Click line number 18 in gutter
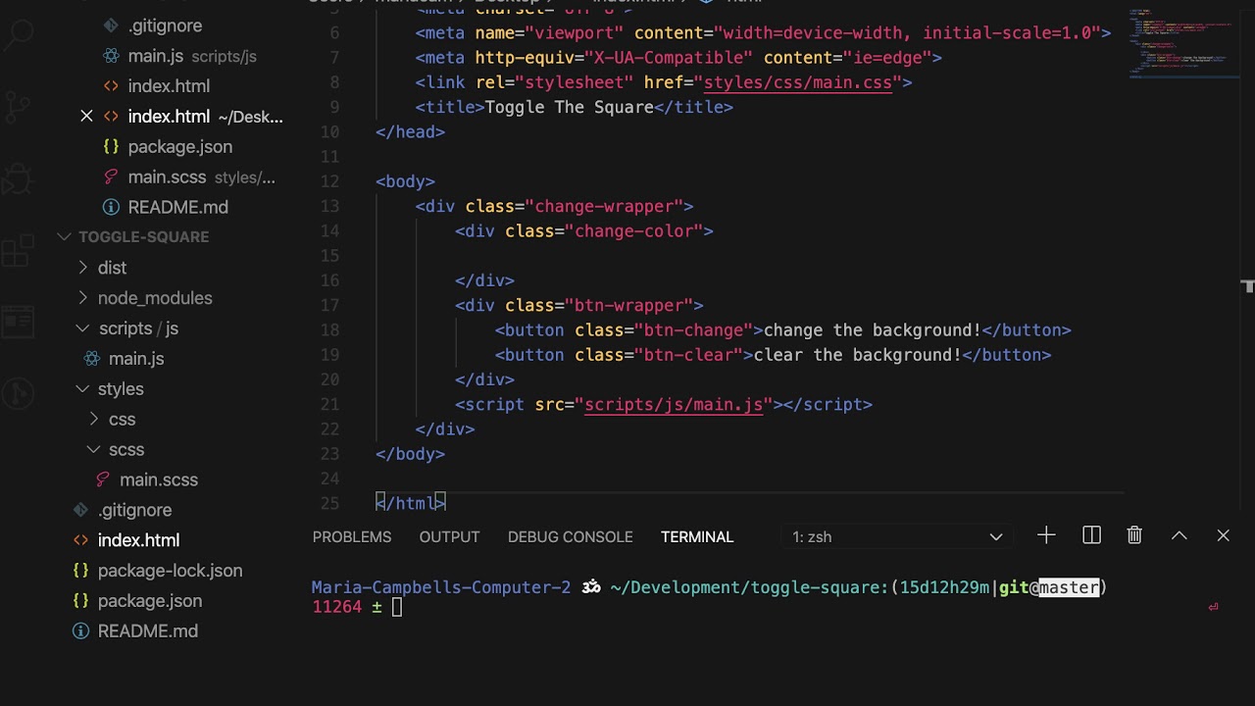1255x706 pixels. (x=329, y=330)
